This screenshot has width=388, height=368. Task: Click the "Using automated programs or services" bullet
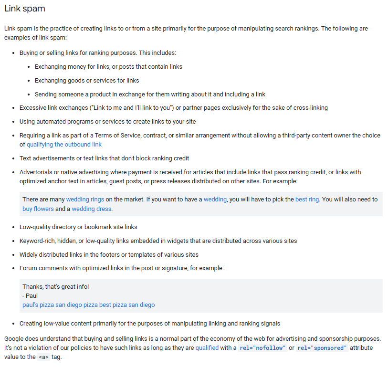pyautogui.click(x=107, y=121)
